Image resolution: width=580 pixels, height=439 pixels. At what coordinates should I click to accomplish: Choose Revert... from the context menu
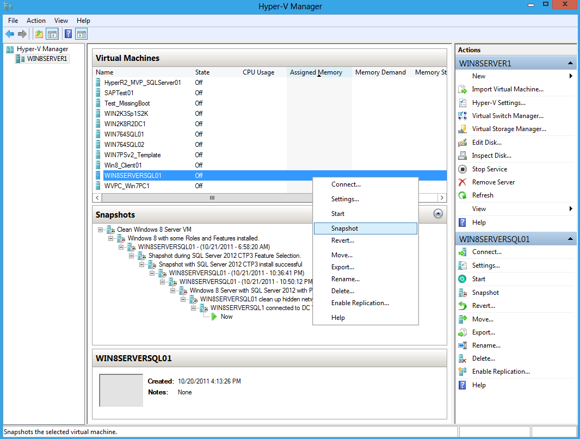(366, 240)
